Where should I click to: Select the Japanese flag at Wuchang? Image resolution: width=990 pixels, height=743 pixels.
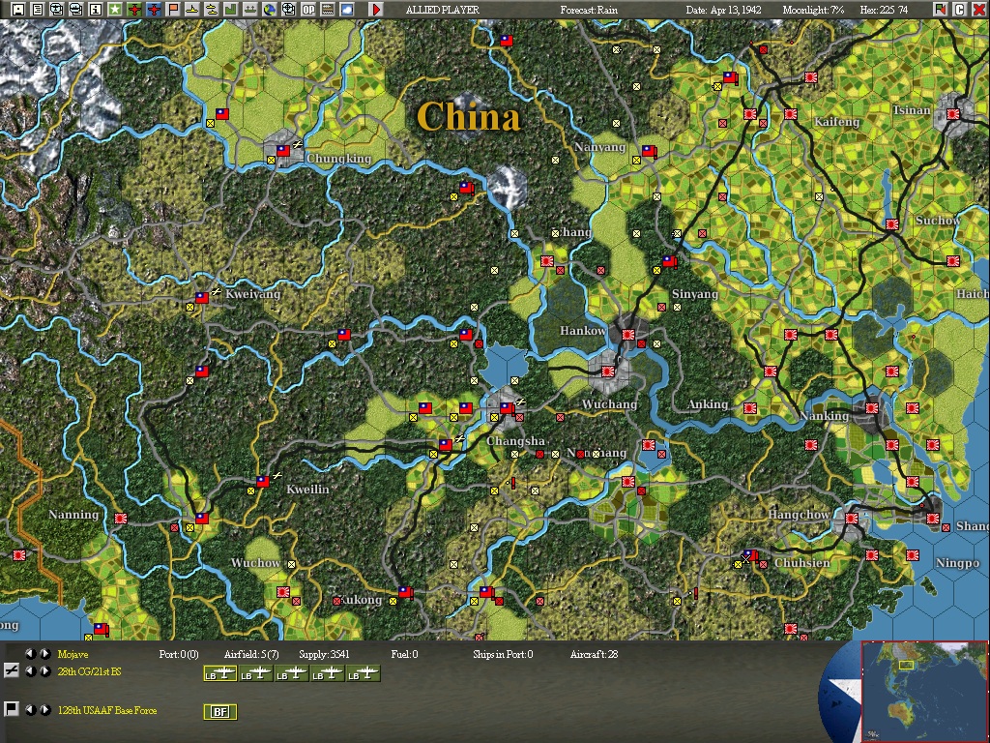(x=608, y=371)
